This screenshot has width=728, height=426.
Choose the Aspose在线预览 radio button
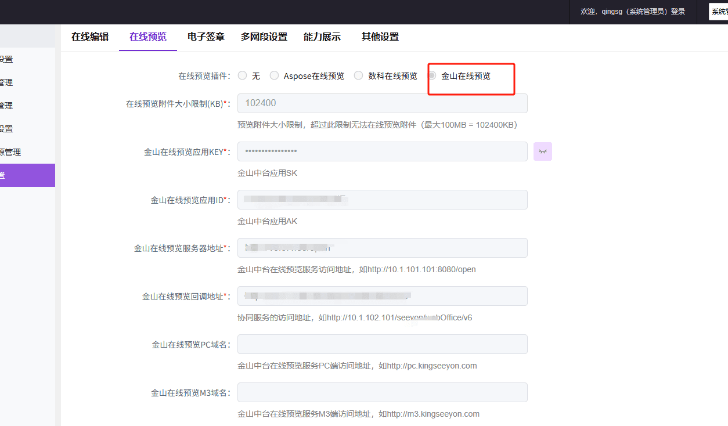(x=274, y=75)
